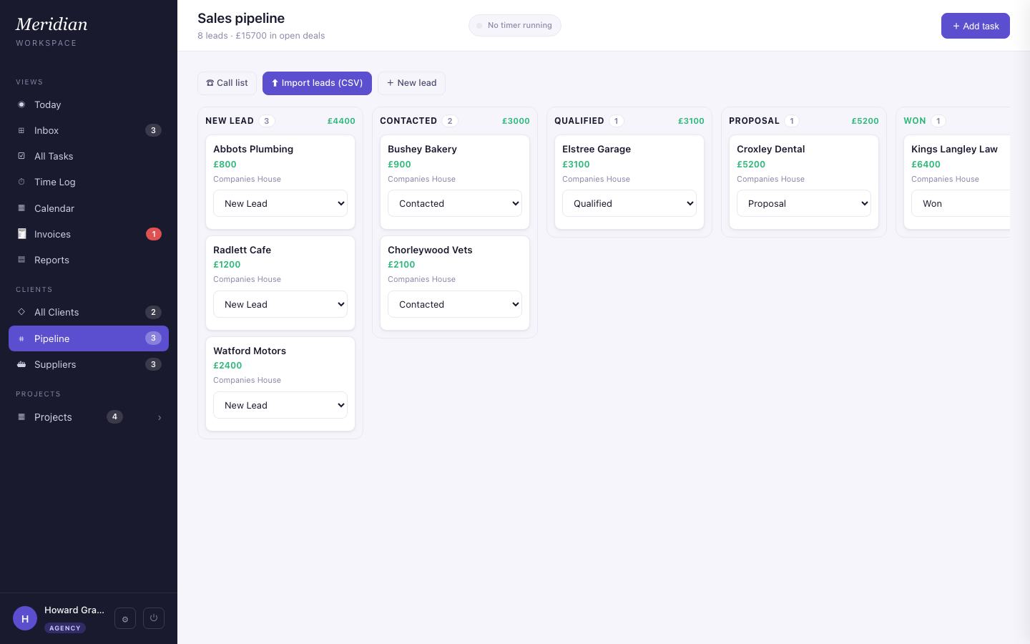Click the H user avatar
Image resolution: width=1030 pixels, height=644 pixels.
point(25,618)
